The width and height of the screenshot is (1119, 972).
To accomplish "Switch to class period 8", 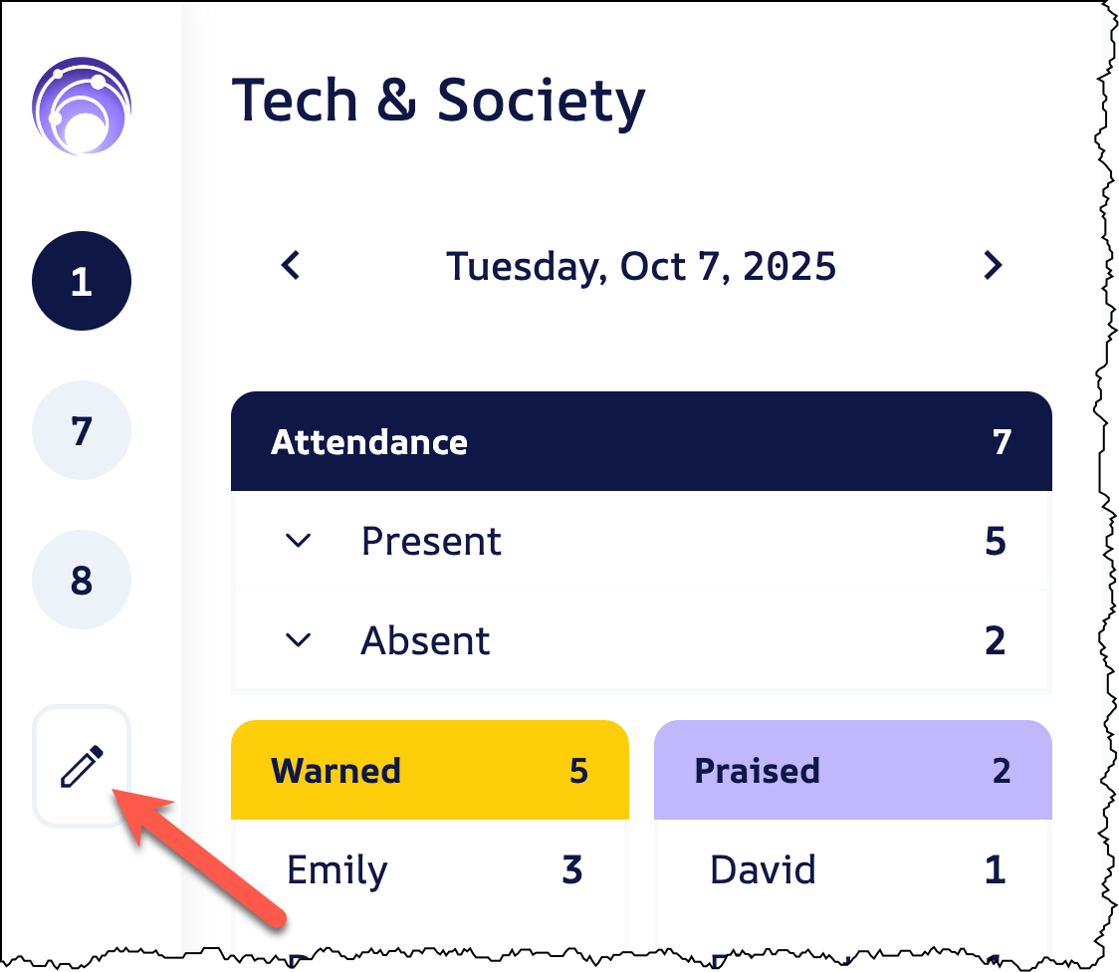I will pos(82,581).
